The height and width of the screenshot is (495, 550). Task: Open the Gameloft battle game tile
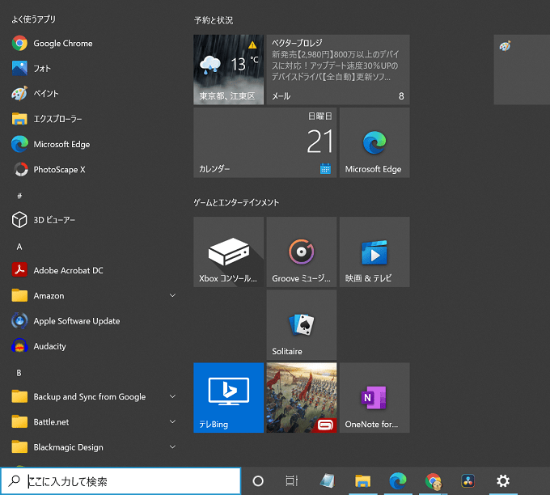click(x=302, y=398)
